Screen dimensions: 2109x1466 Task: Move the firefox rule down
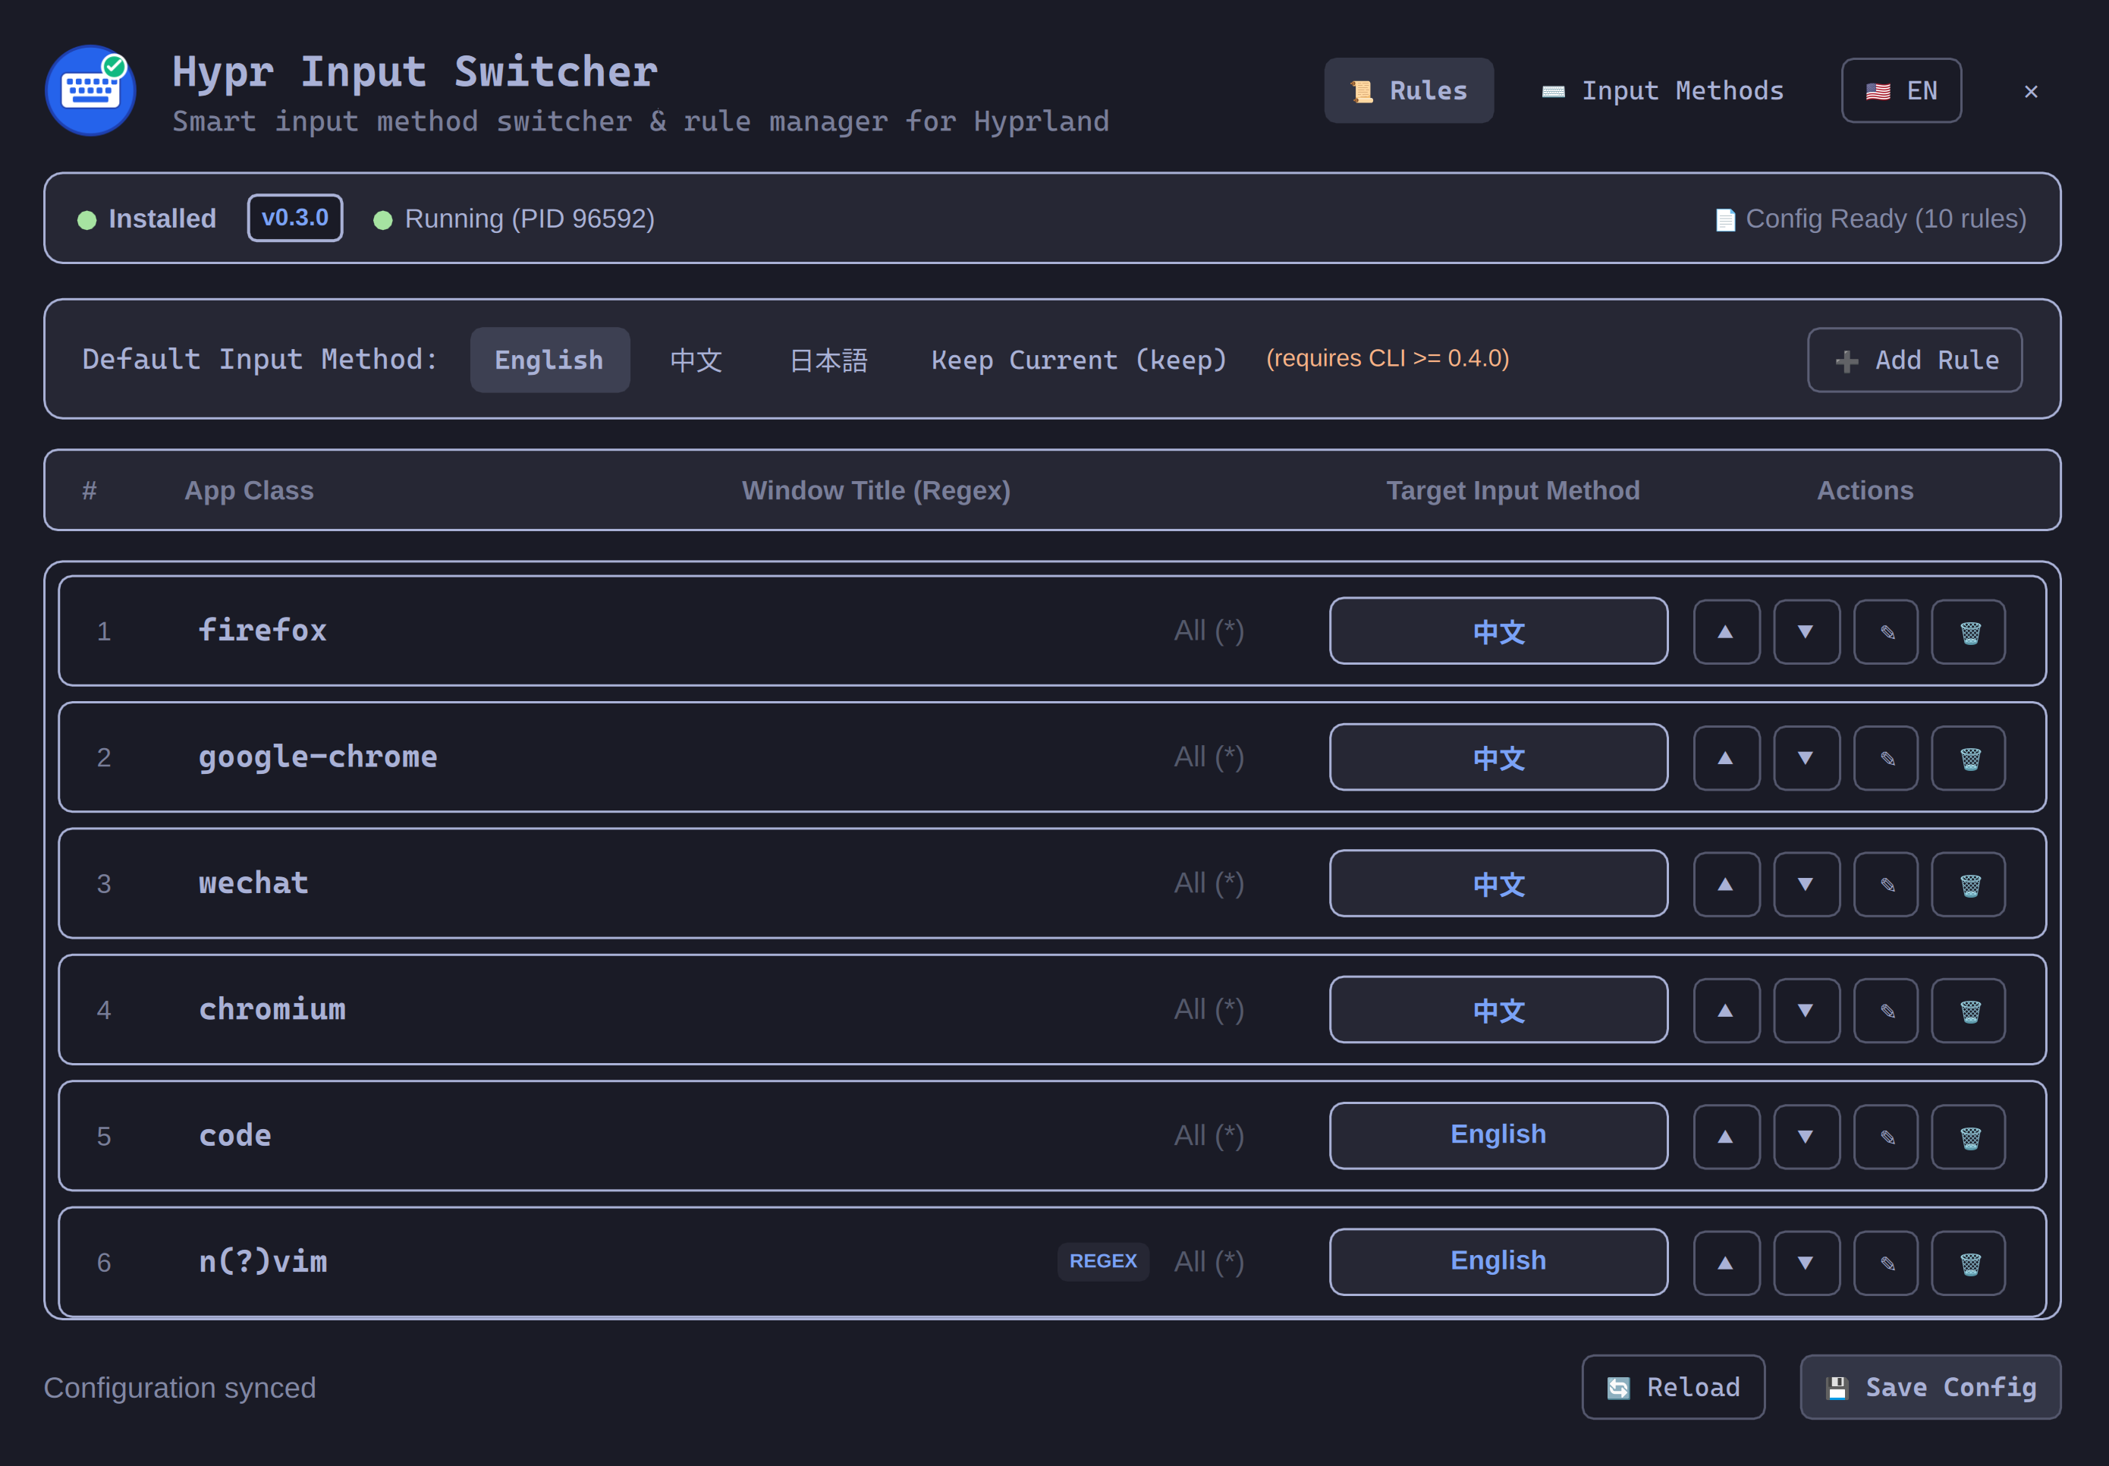point(1806,631)
